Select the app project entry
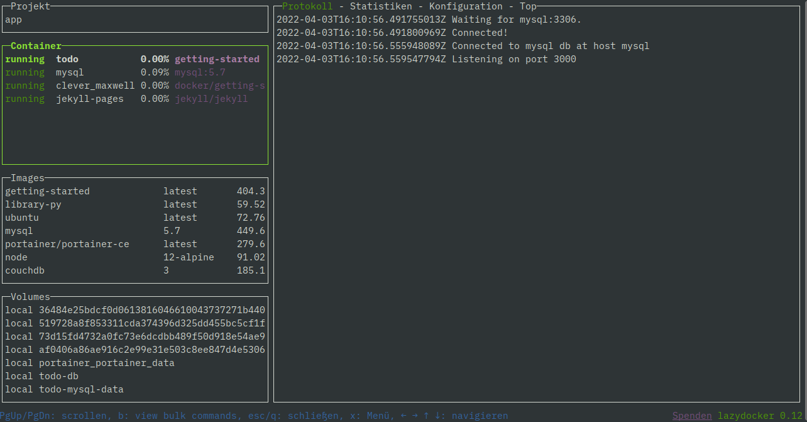Viewport: 807px width, 422px height. tap(12, 19)
